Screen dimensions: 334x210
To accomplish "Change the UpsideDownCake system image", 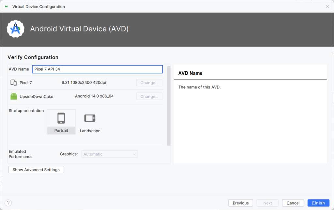I will pyautogui.click(x=149, y=97).
